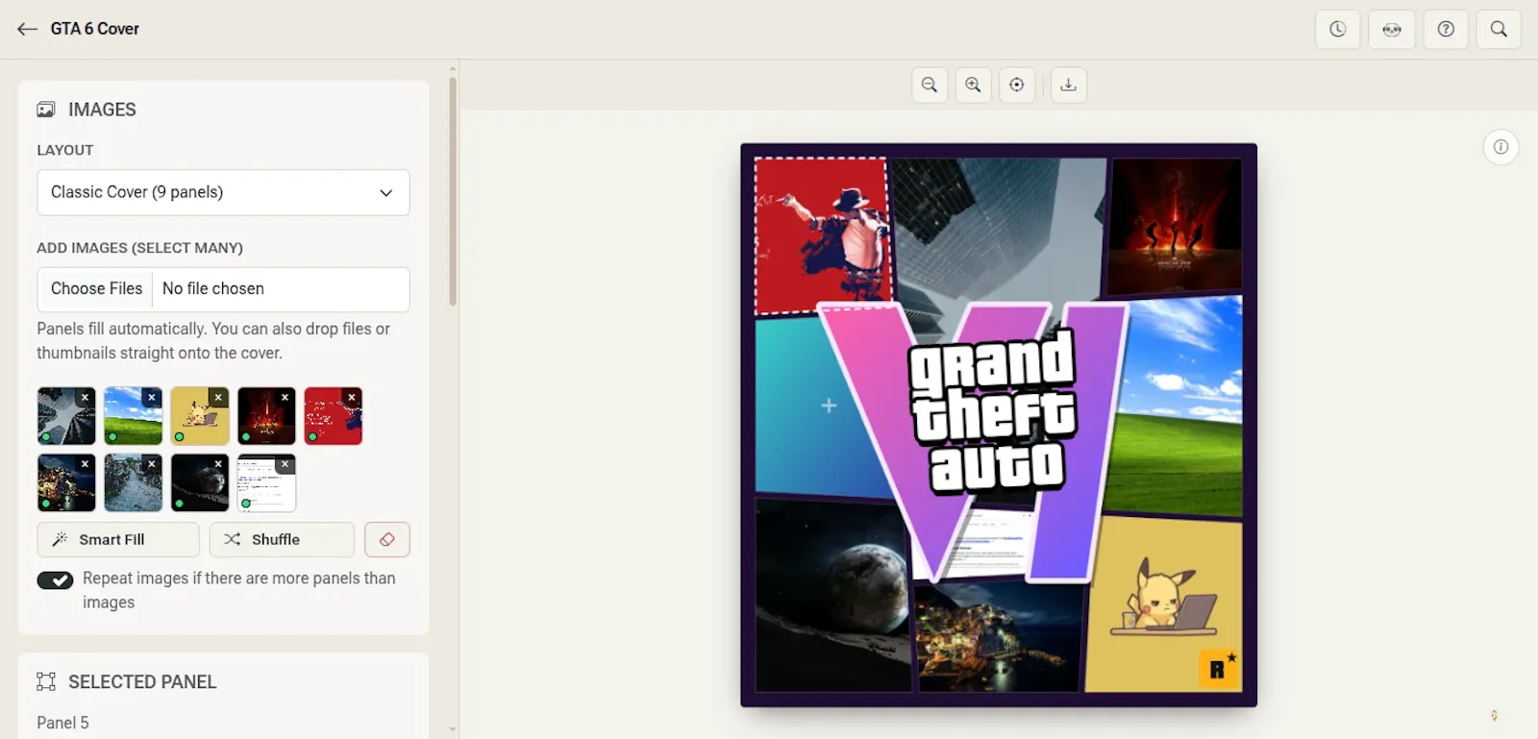Image resolution: width=1538 pixels, height=739 pixels.
Task: Show canvas info via the circled i icon
Action: tap(1501, 147)
